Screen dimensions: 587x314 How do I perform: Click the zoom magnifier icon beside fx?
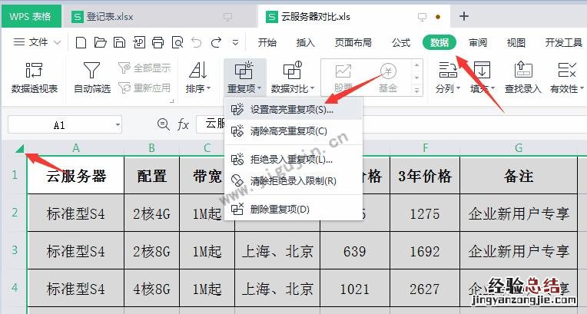(163, 124)
